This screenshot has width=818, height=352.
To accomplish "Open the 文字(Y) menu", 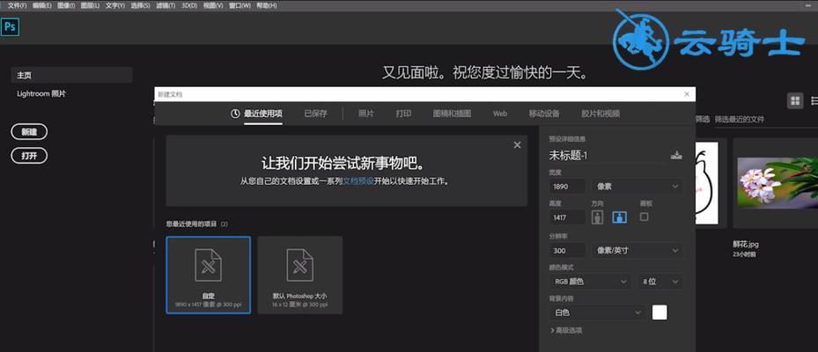I will click(114, 5).
